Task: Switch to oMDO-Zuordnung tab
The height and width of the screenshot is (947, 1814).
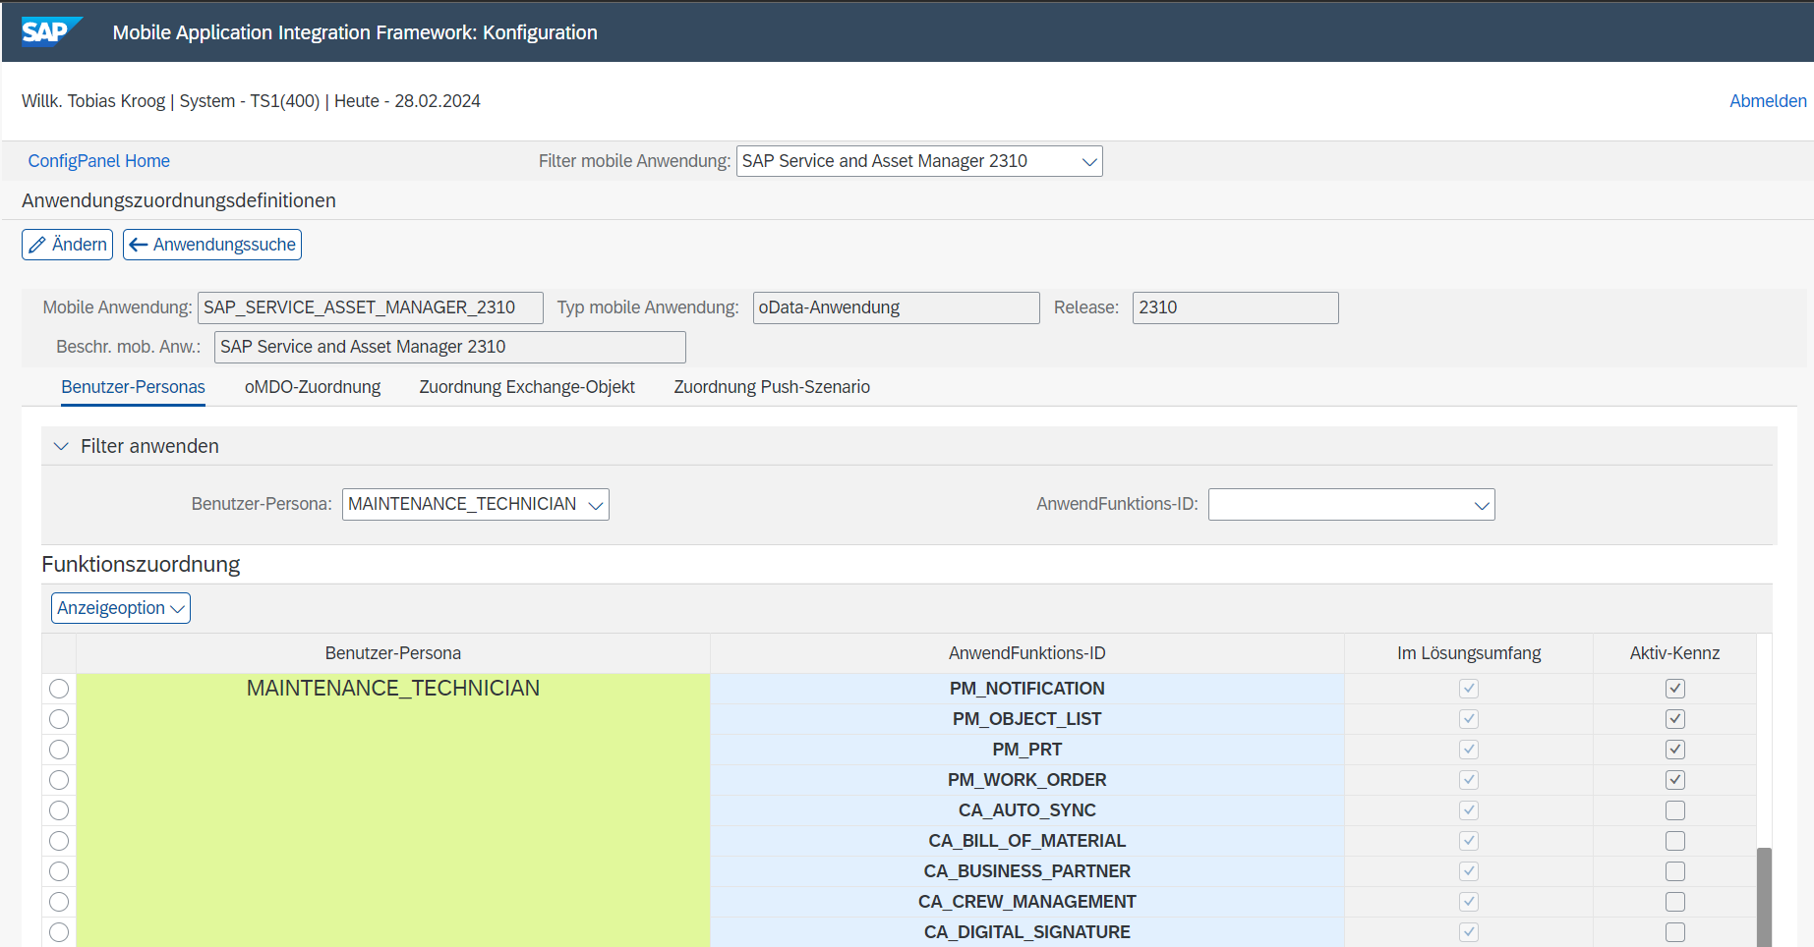Action: (313, 387)
